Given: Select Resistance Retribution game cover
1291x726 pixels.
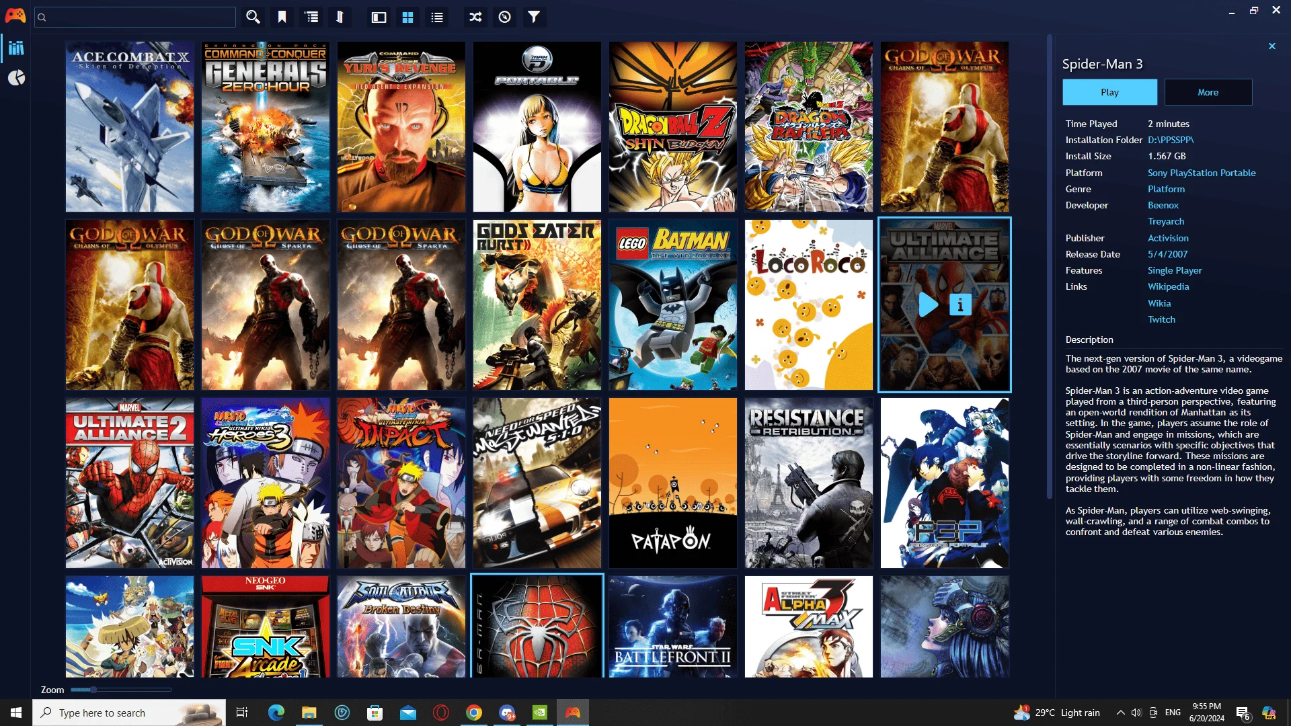Looking at the screenshot, I should click(x=809, y=483).
